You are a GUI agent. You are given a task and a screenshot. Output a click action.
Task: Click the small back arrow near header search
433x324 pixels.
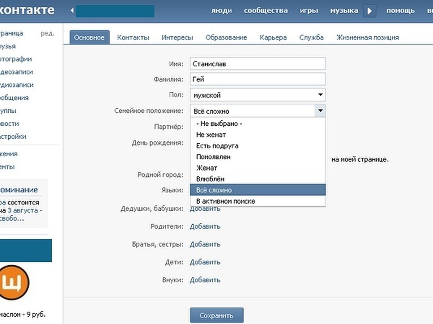72,10
